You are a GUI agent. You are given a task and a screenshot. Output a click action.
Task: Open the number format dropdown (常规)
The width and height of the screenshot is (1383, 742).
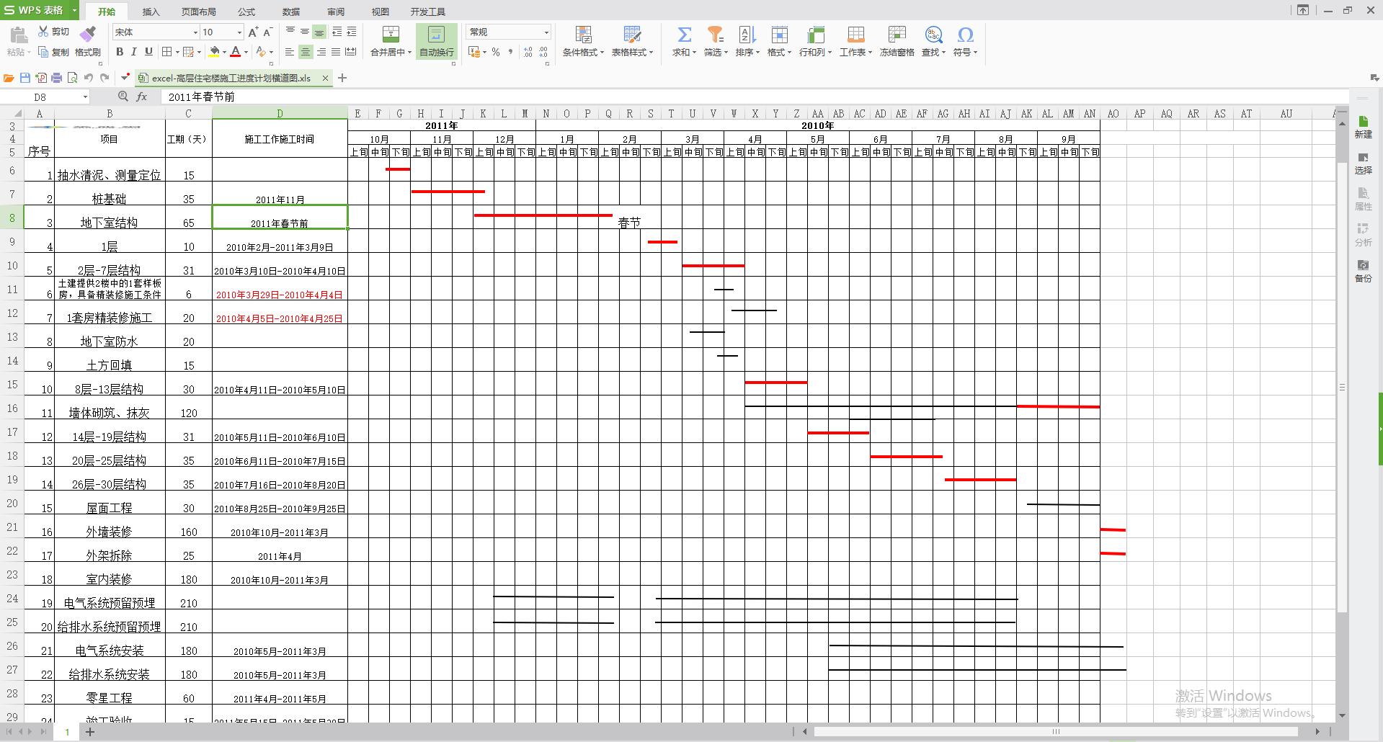tap(546, 32)
